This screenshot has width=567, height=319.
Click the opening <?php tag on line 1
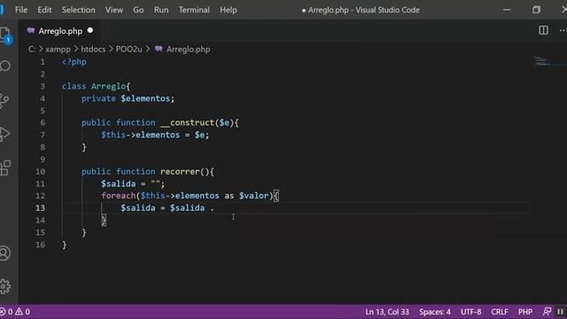click(x=74, y=62)
